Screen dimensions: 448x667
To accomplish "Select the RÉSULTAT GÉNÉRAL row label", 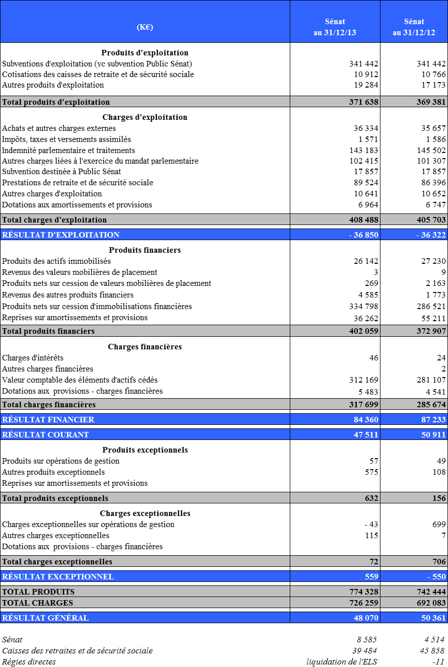I will [45, 618].
